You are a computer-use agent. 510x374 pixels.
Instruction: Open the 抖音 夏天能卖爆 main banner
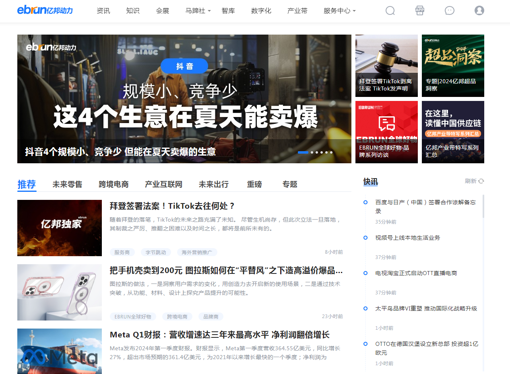pos(184,99)
